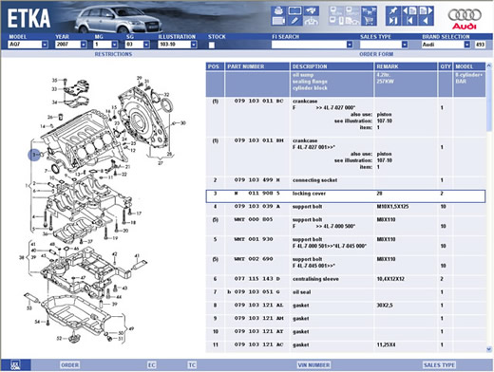The width and height of the screenshot is (494, 372).
Task: Click the ORDER button in bottom bar
Action: pyautogui.click(x=69, y=365)
